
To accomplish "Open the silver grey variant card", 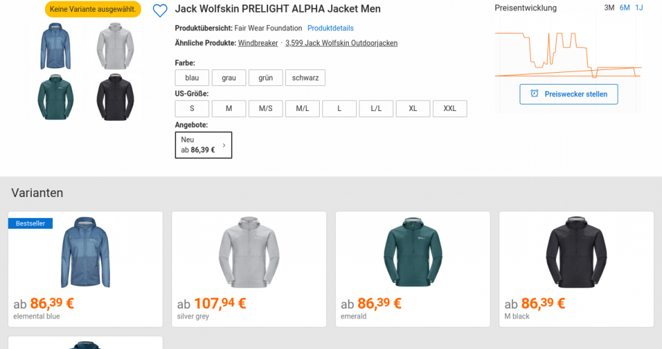I will 249,269.
